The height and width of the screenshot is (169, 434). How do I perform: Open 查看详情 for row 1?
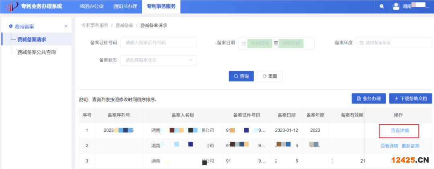pyautogui.click(x=399, y=130)
